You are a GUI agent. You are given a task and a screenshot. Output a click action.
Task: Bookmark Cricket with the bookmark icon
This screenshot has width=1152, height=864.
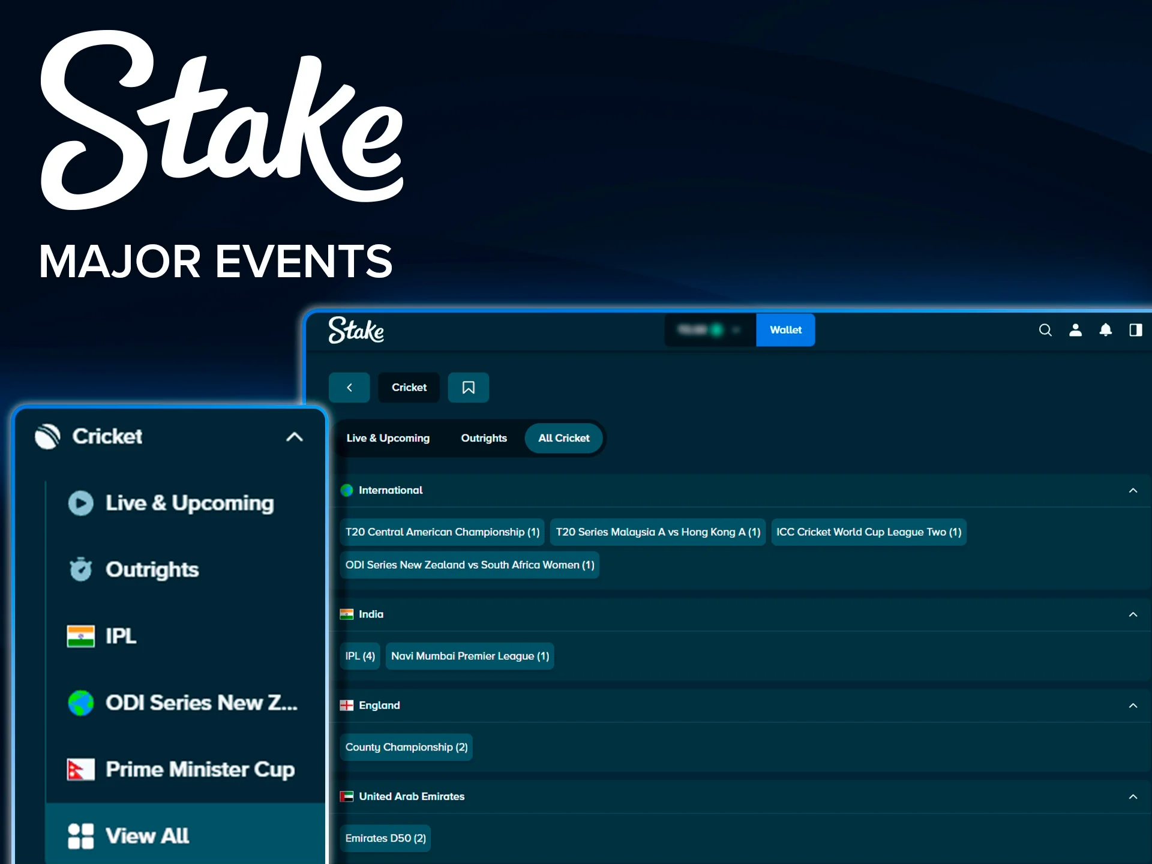469,388
